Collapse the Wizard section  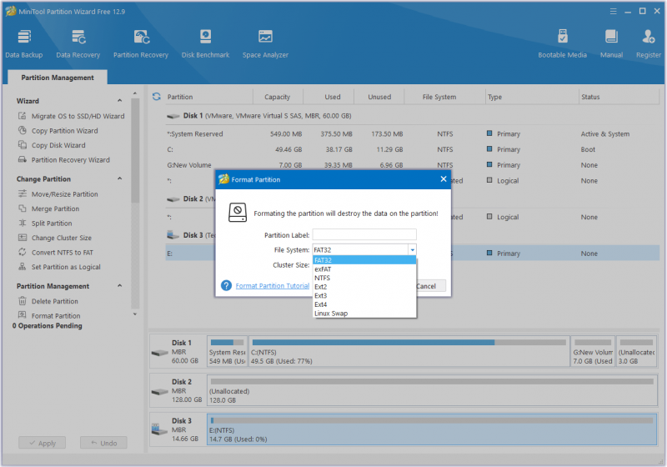click(119, 101)
